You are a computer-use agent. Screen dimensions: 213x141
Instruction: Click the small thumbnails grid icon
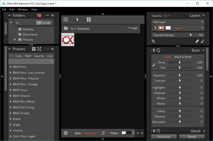pyautogui.click(x=66, y=20)
